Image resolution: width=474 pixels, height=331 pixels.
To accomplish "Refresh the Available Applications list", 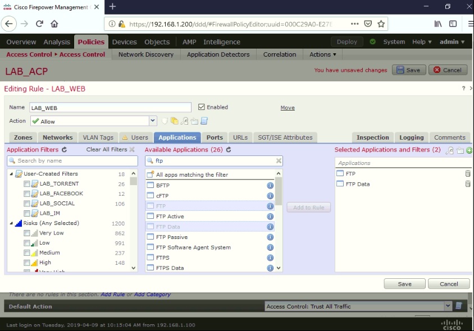I will pos(229,150).
